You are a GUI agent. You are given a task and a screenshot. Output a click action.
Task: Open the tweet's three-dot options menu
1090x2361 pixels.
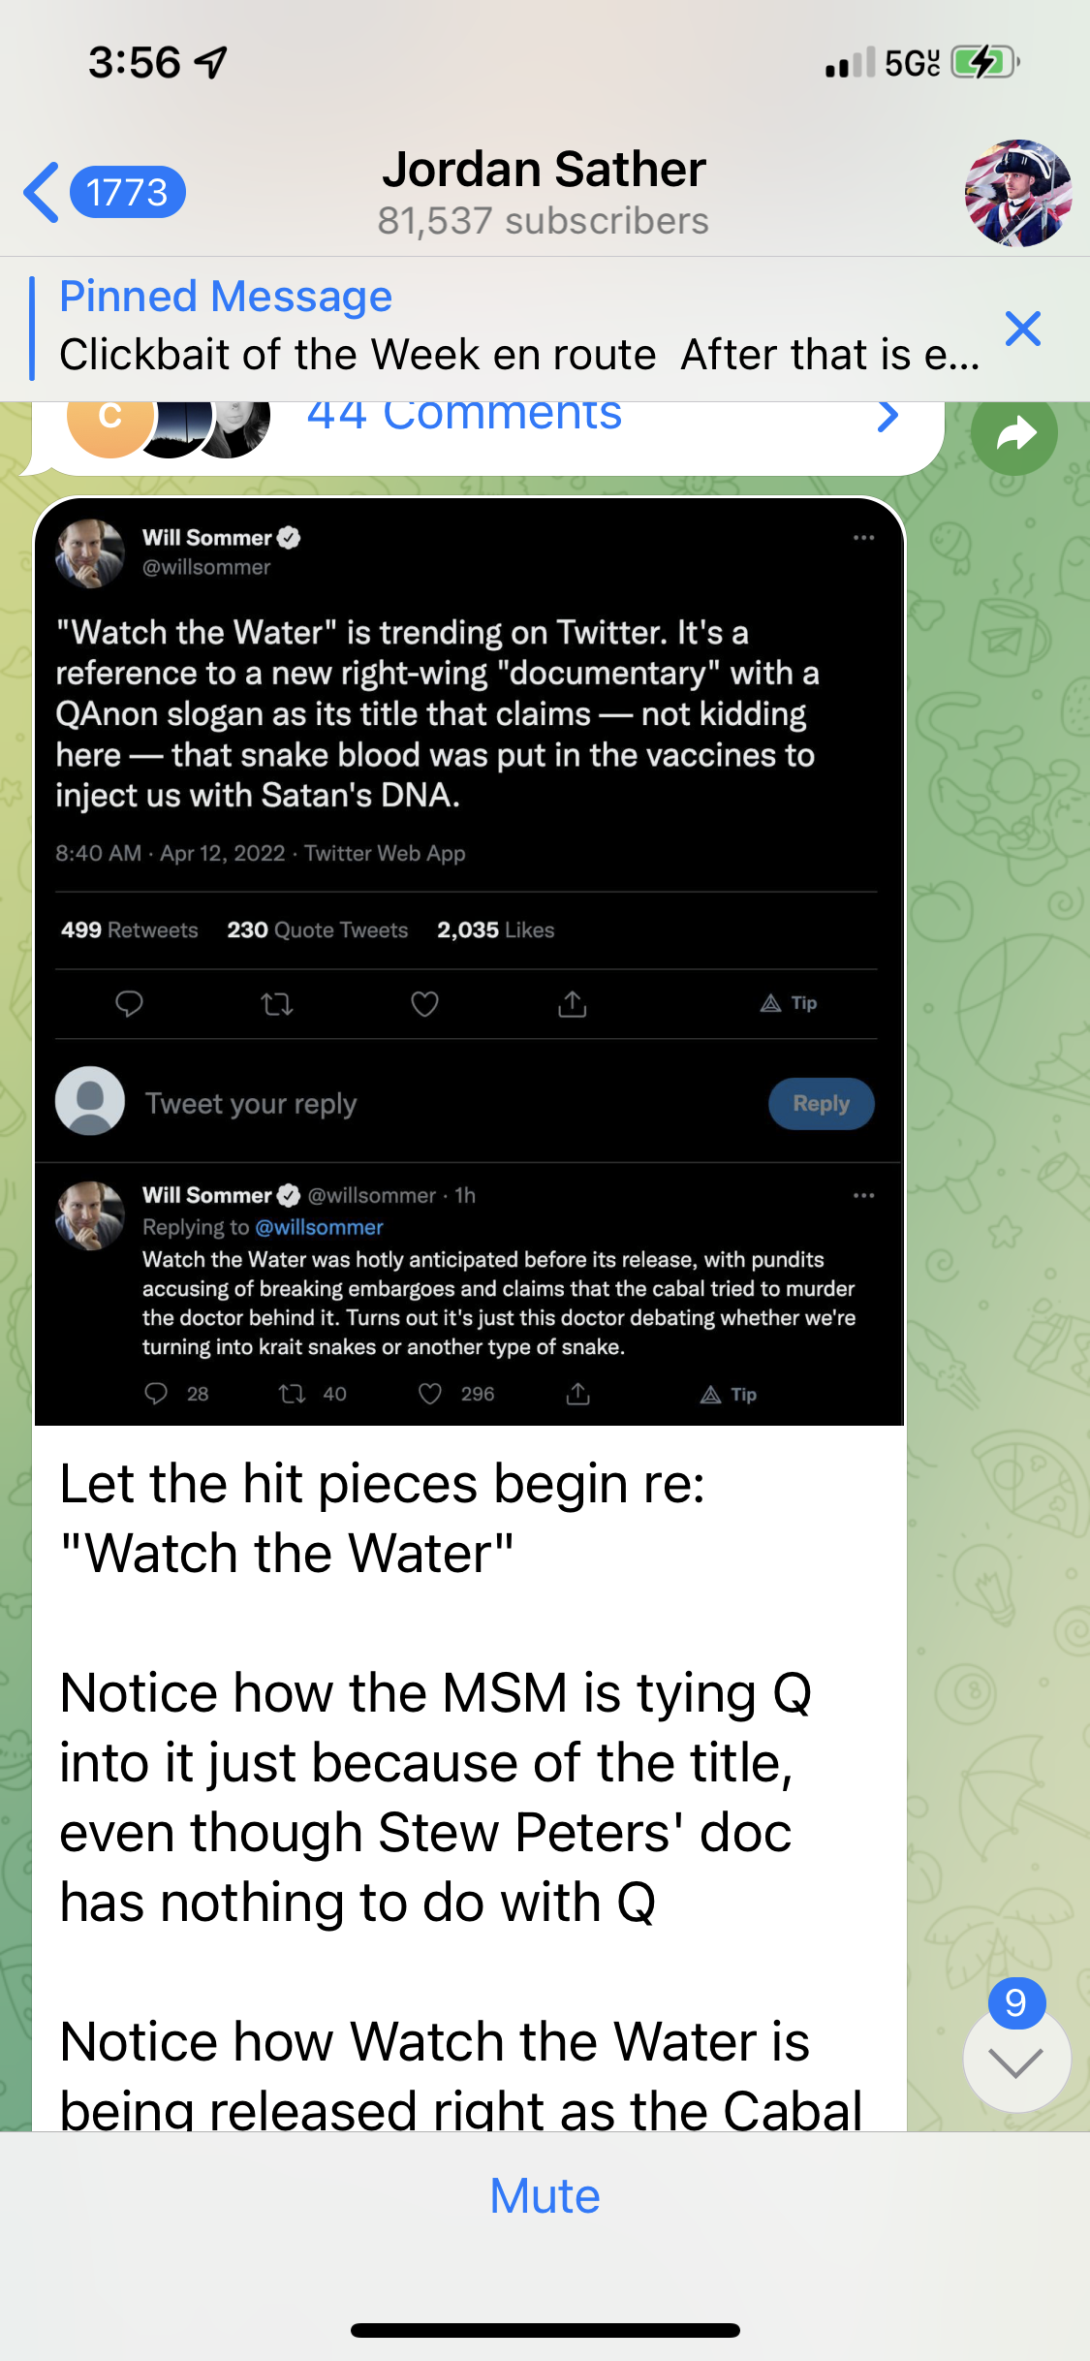tap(863, 538)
